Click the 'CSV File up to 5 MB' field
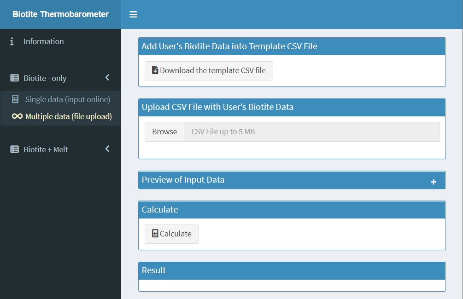This screenshot has height=299, width=463. point(311,132)
